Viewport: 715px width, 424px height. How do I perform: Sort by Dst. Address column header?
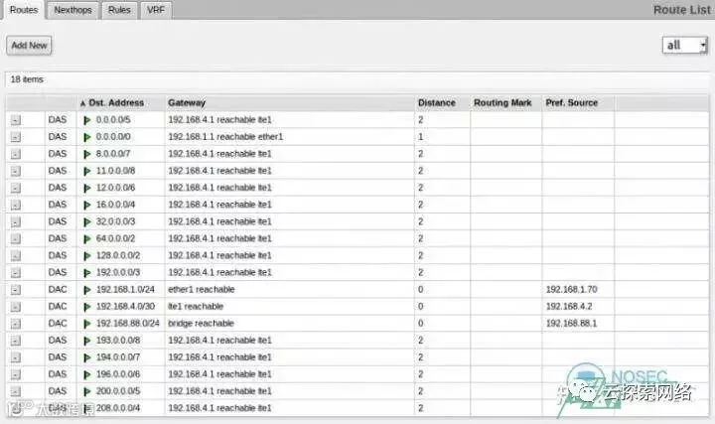pyautogui.click(x=116, y=103)
